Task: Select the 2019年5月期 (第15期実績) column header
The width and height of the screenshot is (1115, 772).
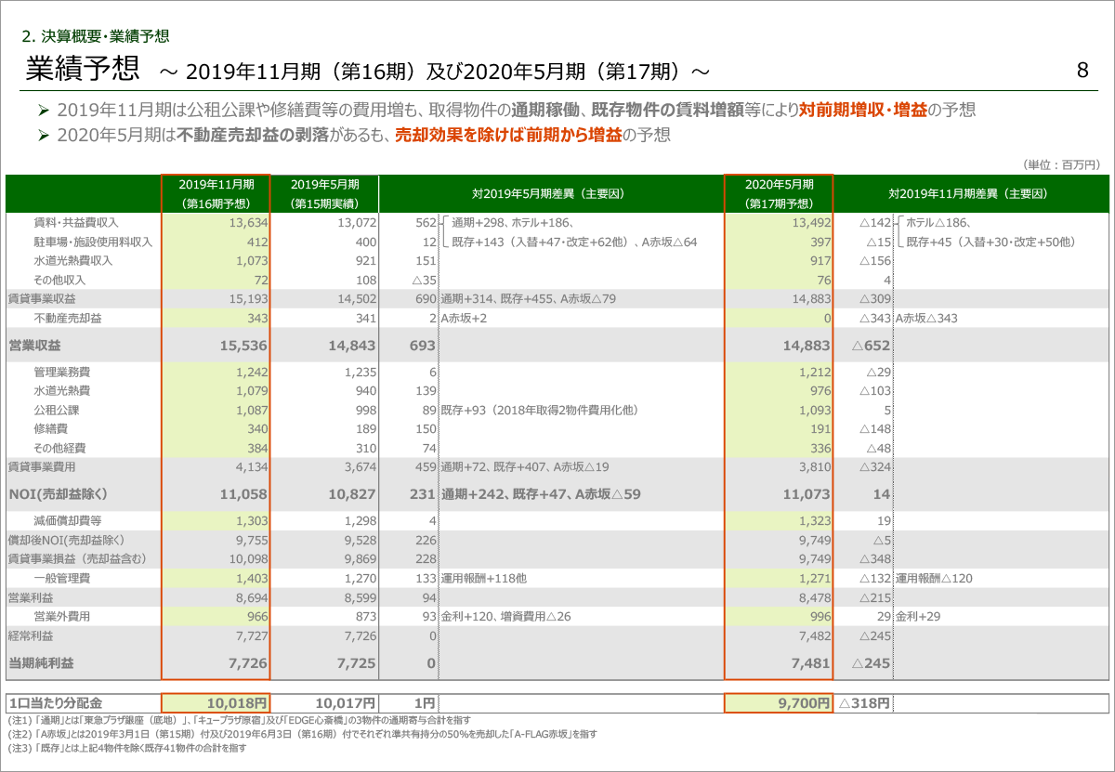Action: pos(324,193)
